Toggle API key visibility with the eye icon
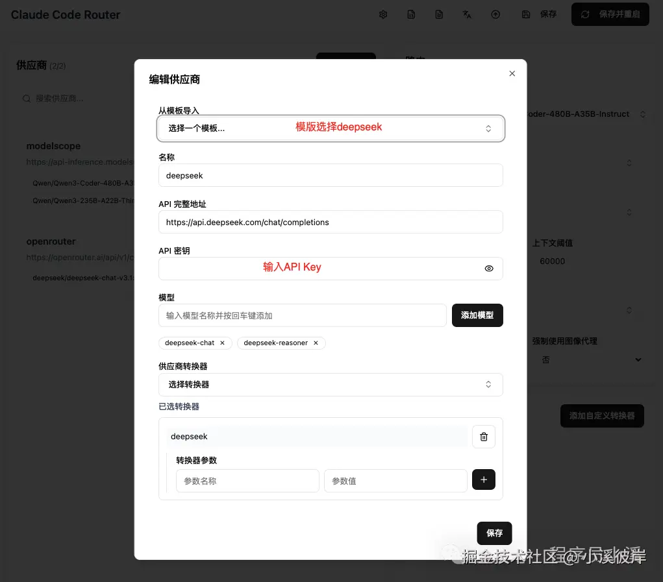663x582 pixels. point(488,268)
